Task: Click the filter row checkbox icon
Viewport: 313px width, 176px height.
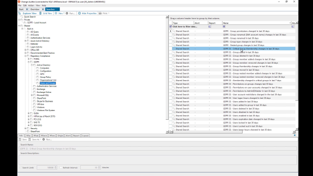Action: click(171, 26)
